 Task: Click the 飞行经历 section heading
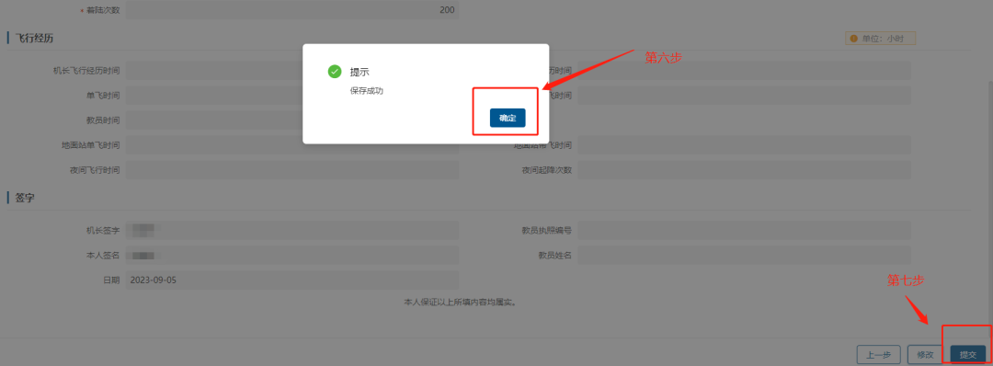point(34,38)
